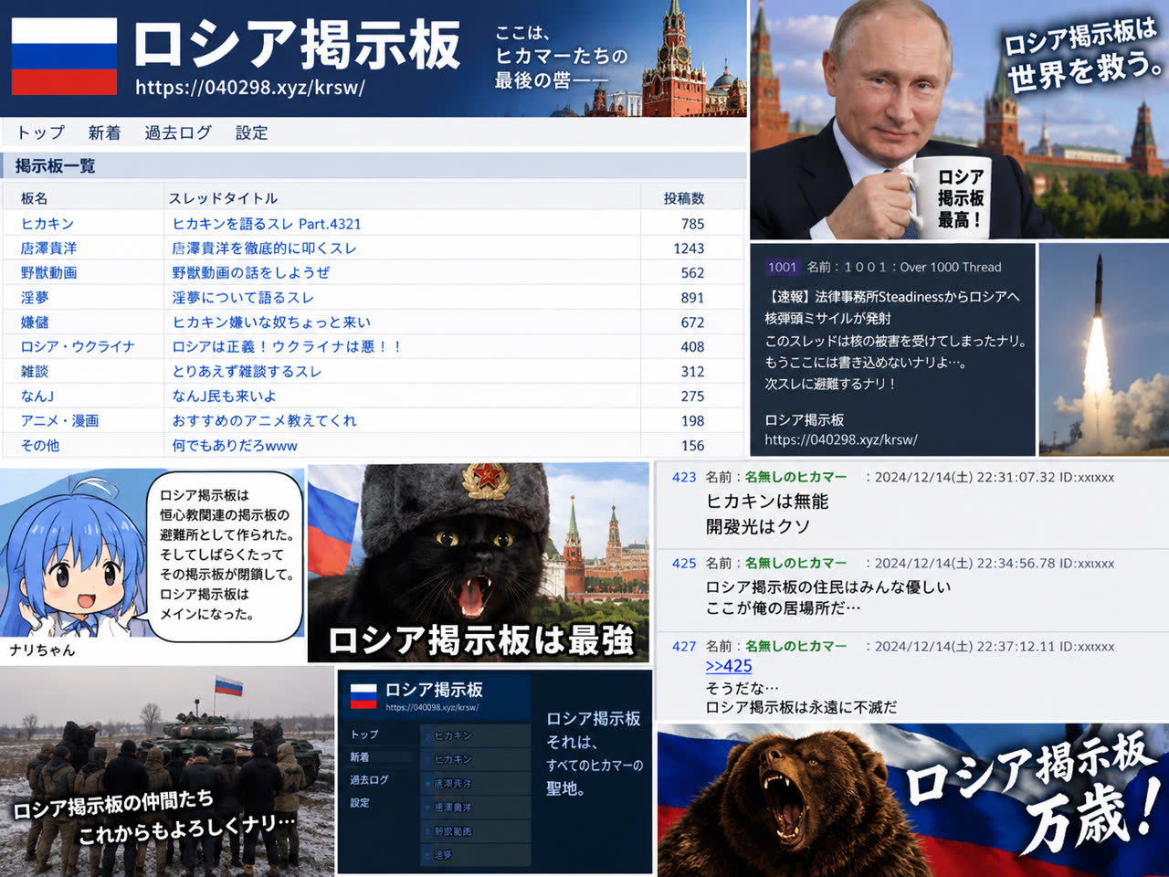Click the roaring bear image
The width and height of the screenshot is (1169, 877).
tap(911, 800)
